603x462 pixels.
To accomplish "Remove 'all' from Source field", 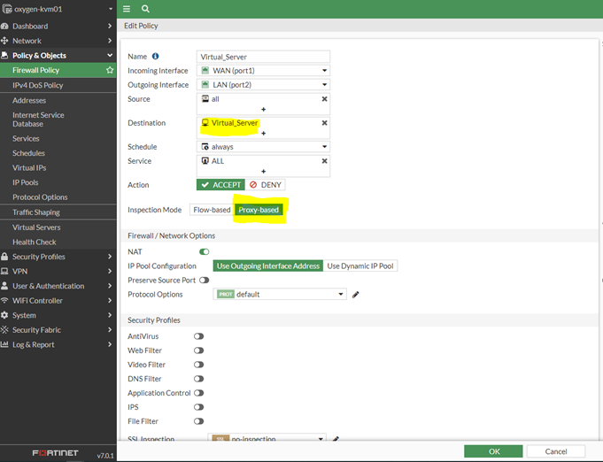I will (x=325, y=99).
